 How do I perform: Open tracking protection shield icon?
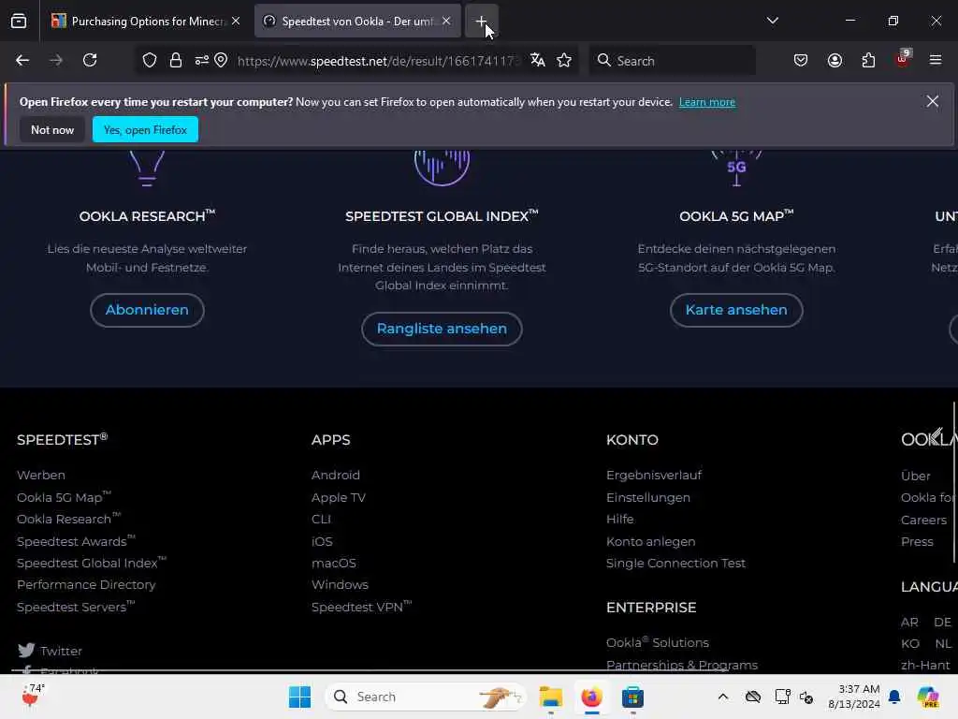[x=150, y=60]
